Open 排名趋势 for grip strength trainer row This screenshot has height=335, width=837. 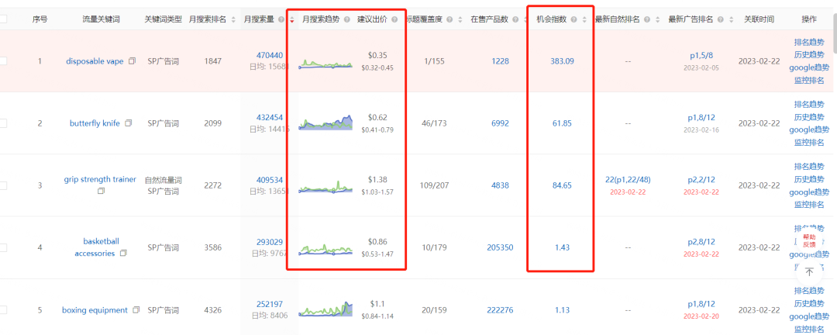(x=808, y=166)
